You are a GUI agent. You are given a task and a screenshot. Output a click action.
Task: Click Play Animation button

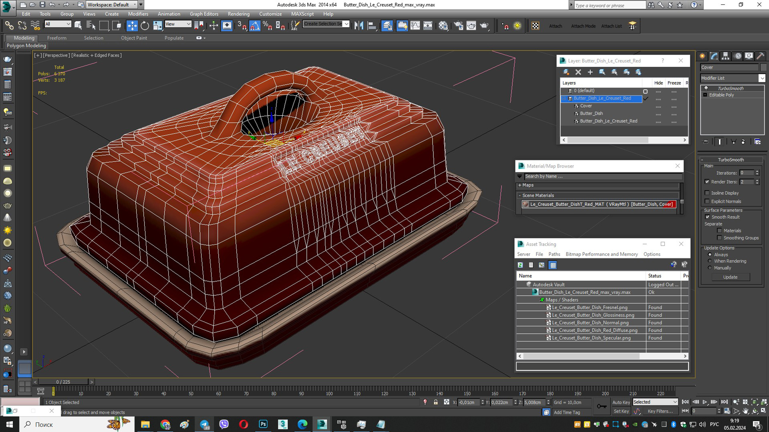pyautogui.click(x=705, y=402)
